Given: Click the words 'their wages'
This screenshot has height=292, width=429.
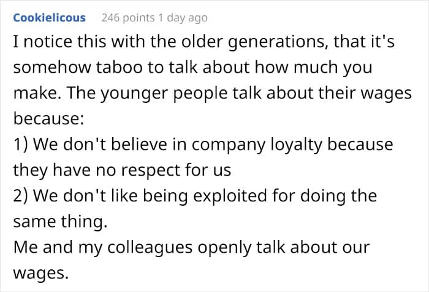Looking at the screenshot, I should [365, 94].
